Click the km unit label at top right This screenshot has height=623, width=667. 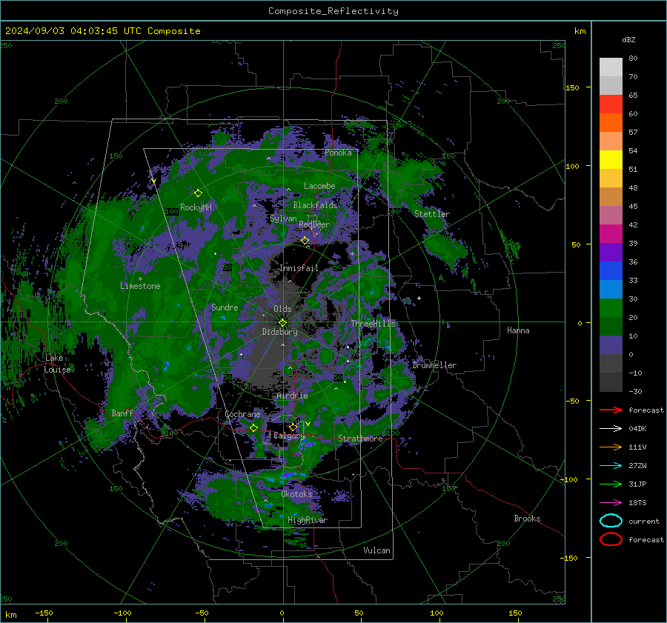(580, 31)
